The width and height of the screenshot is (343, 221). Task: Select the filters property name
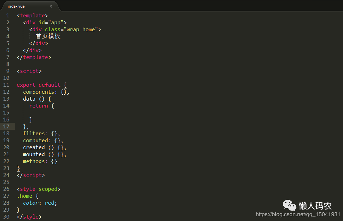click(34, 133)
